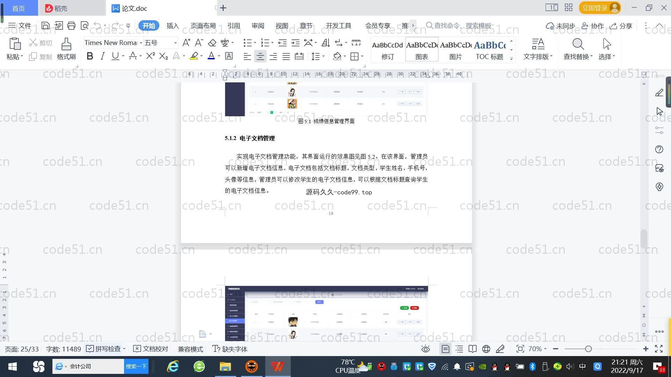Image resolution: width=671 pixels, height=377 pixels.
Task: Click the Print icon in quick toolbar
Action: pyautogui.click(x=71, y=25)
